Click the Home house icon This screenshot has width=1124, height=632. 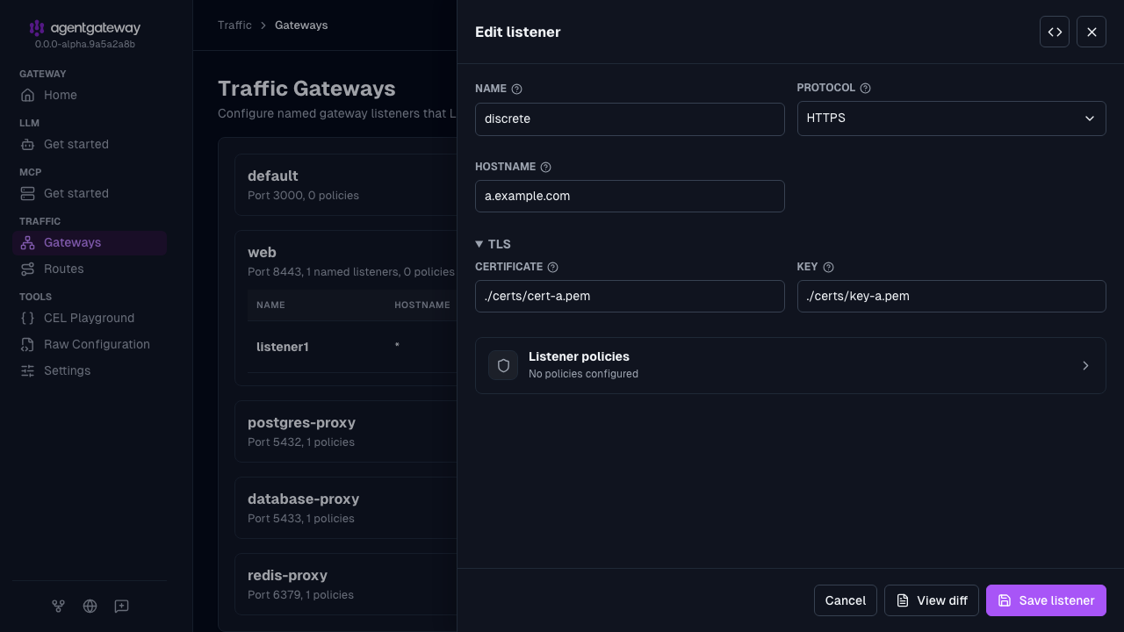tap(28, 95)
